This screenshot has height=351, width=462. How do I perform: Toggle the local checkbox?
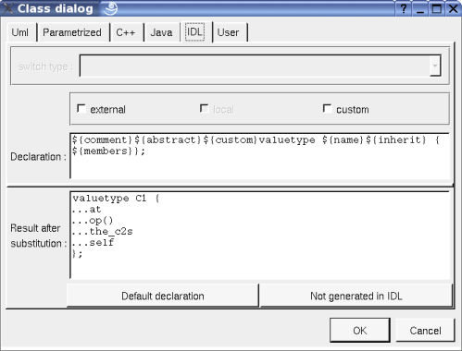coord(205,109)
